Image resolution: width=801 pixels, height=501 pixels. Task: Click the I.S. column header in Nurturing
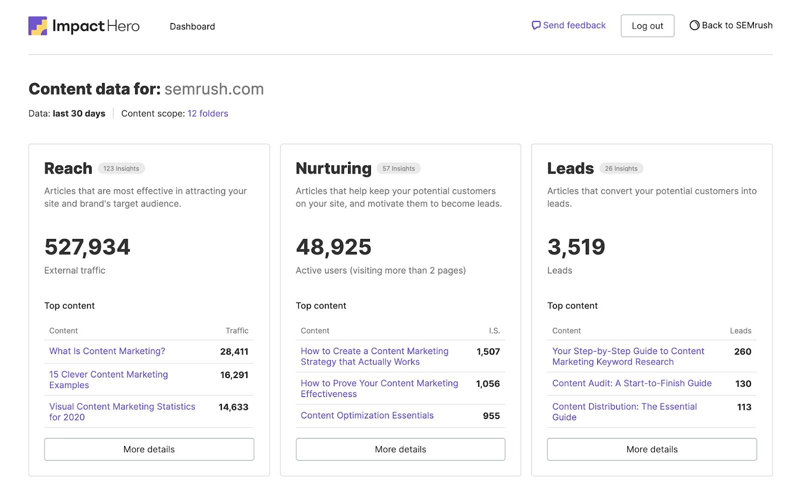[495, 331]
